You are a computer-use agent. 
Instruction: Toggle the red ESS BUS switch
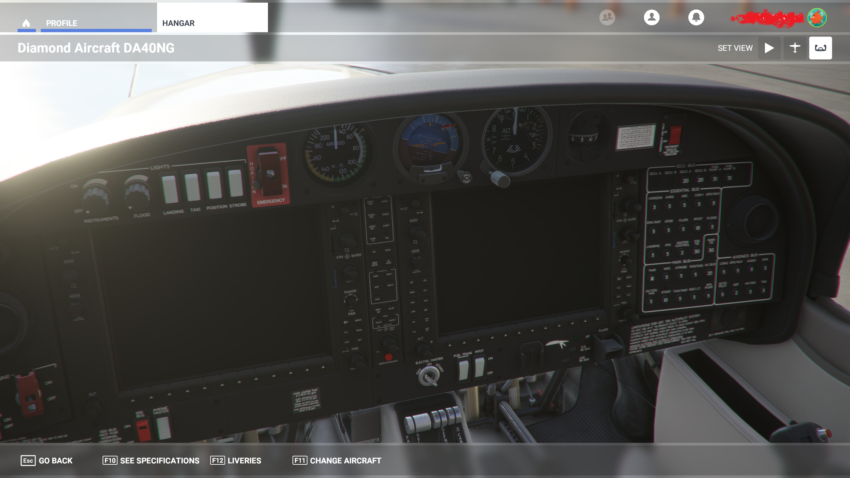coord(143,431)
